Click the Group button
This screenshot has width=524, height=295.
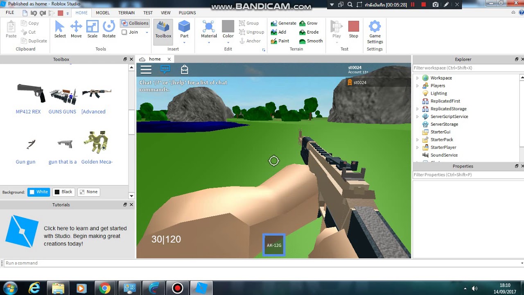(248, 23)
